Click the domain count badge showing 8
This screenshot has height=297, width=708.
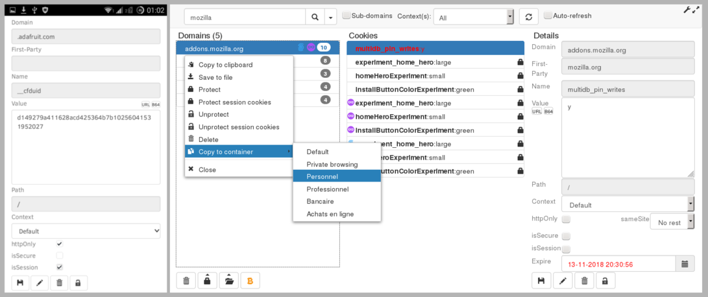point(325,60)
